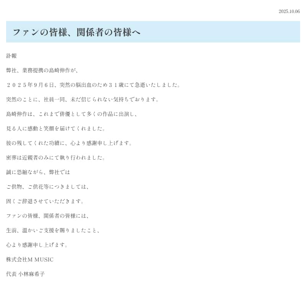Click the line ご供物、ご供花等につきましては、
The image size is (307, 289).
[47, 187]
